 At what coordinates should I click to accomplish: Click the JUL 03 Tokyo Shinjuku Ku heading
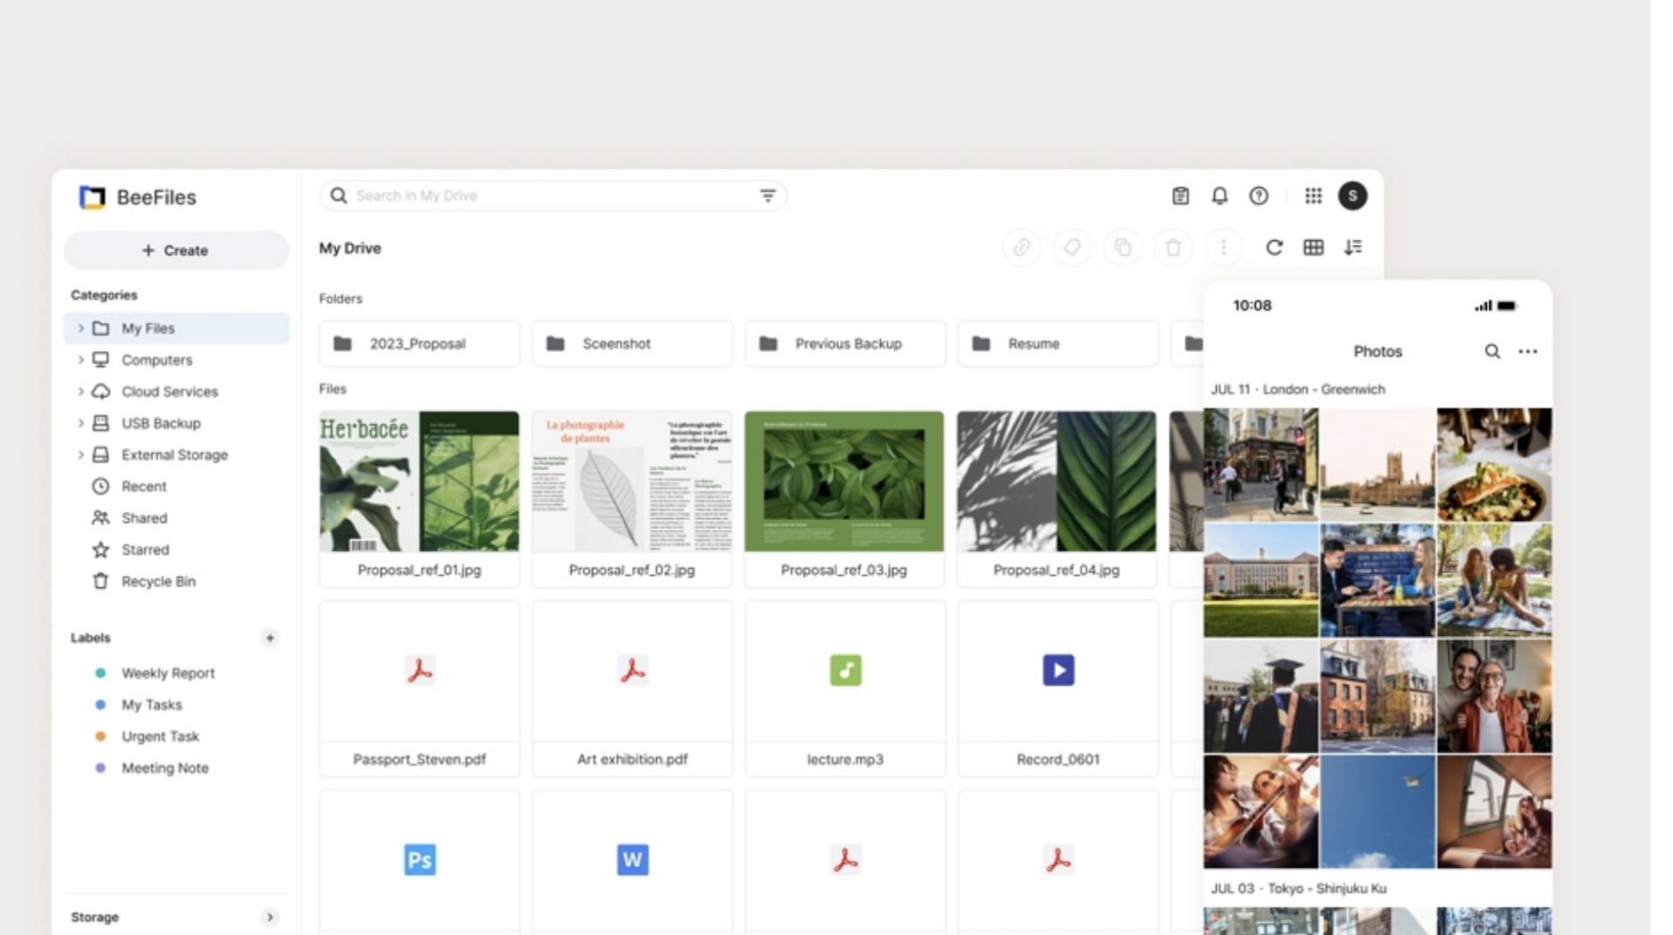[1298, 889]
